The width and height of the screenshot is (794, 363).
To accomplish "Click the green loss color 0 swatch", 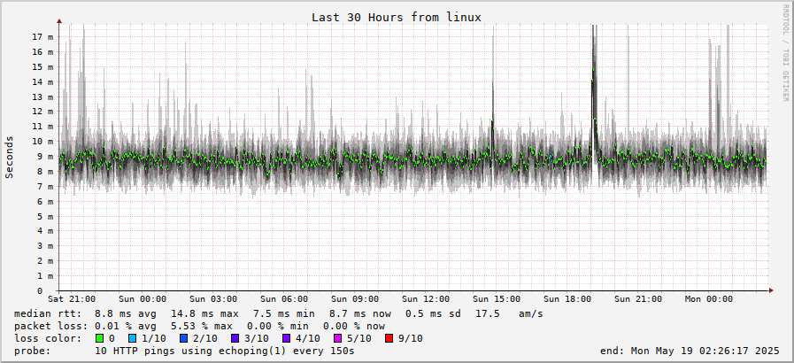I will tap(99, 338).
